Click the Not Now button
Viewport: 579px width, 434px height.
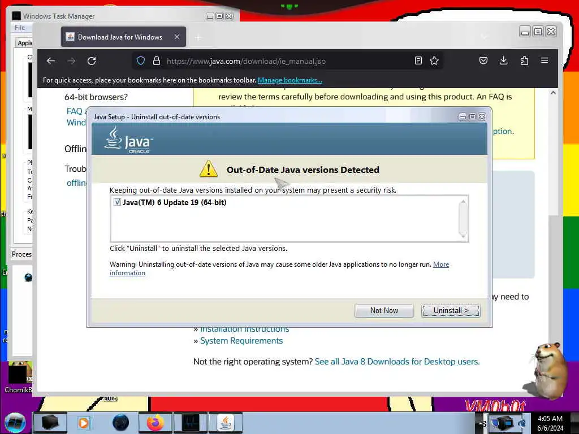click(x=384, y=311)
